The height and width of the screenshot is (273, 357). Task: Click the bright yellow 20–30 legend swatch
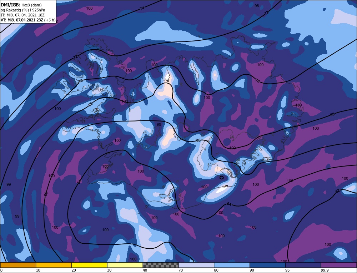tap(89, 265)
